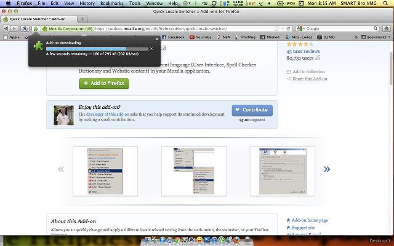
Task: Click Share this Add-on
Action: (307, 79)
